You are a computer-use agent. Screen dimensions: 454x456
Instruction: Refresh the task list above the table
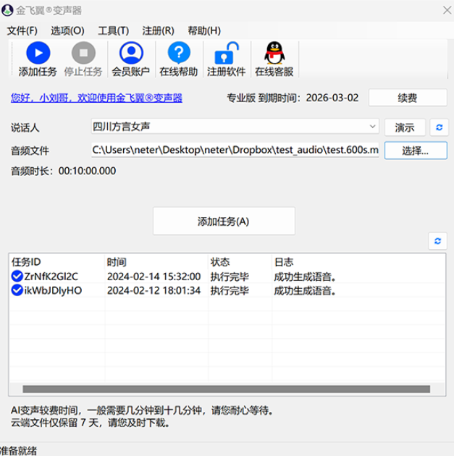click(438, 241)
